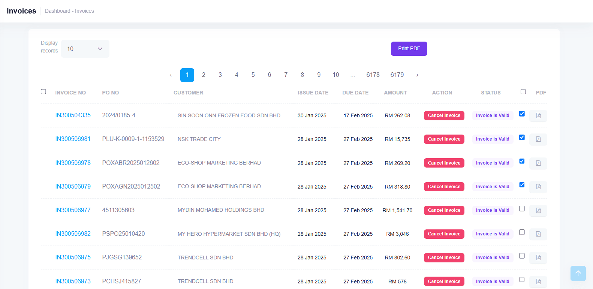Go to next page using right chevron

[x=417, y=75]
